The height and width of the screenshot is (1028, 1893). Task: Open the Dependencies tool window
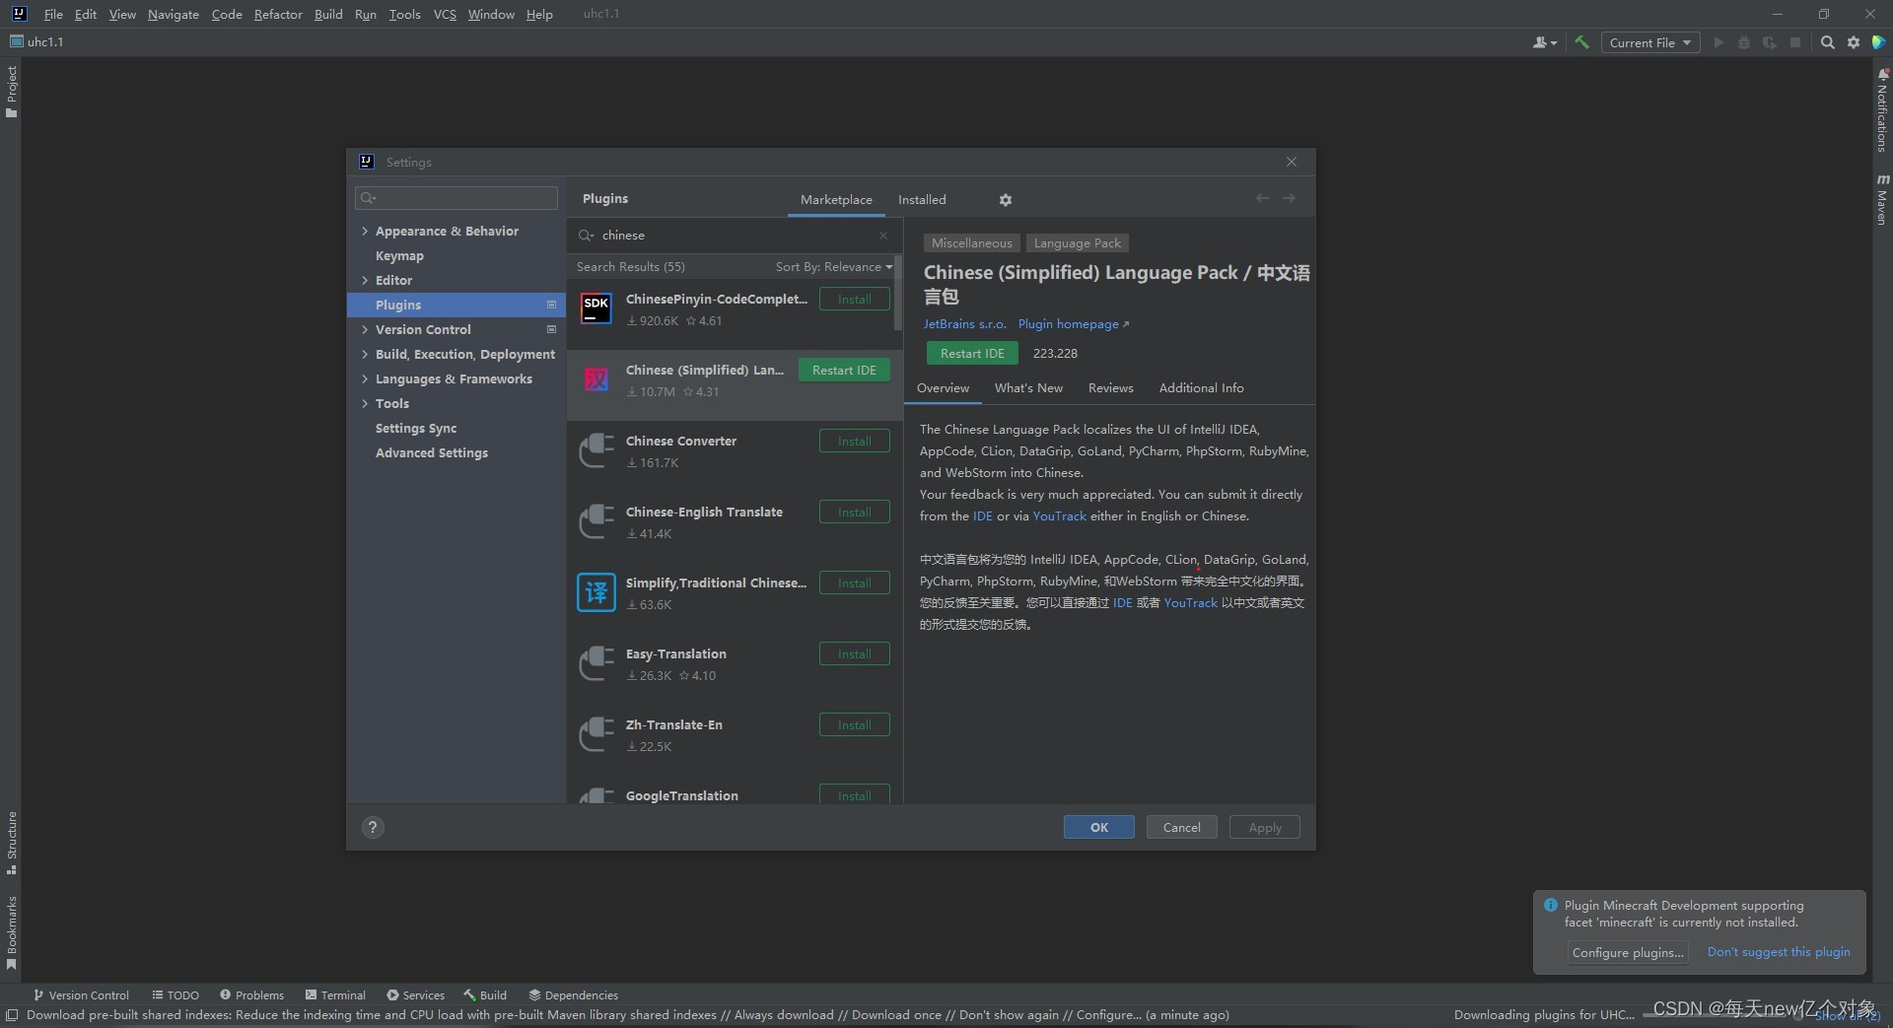[573, 995]
